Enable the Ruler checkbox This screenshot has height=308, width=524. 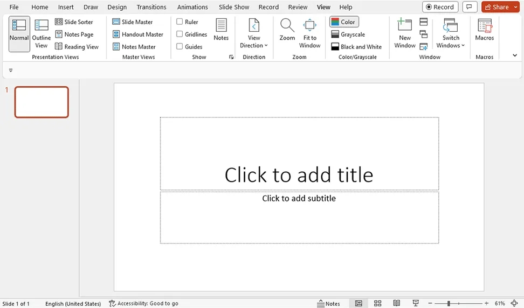pyautogui.click(x=180, y=22)
